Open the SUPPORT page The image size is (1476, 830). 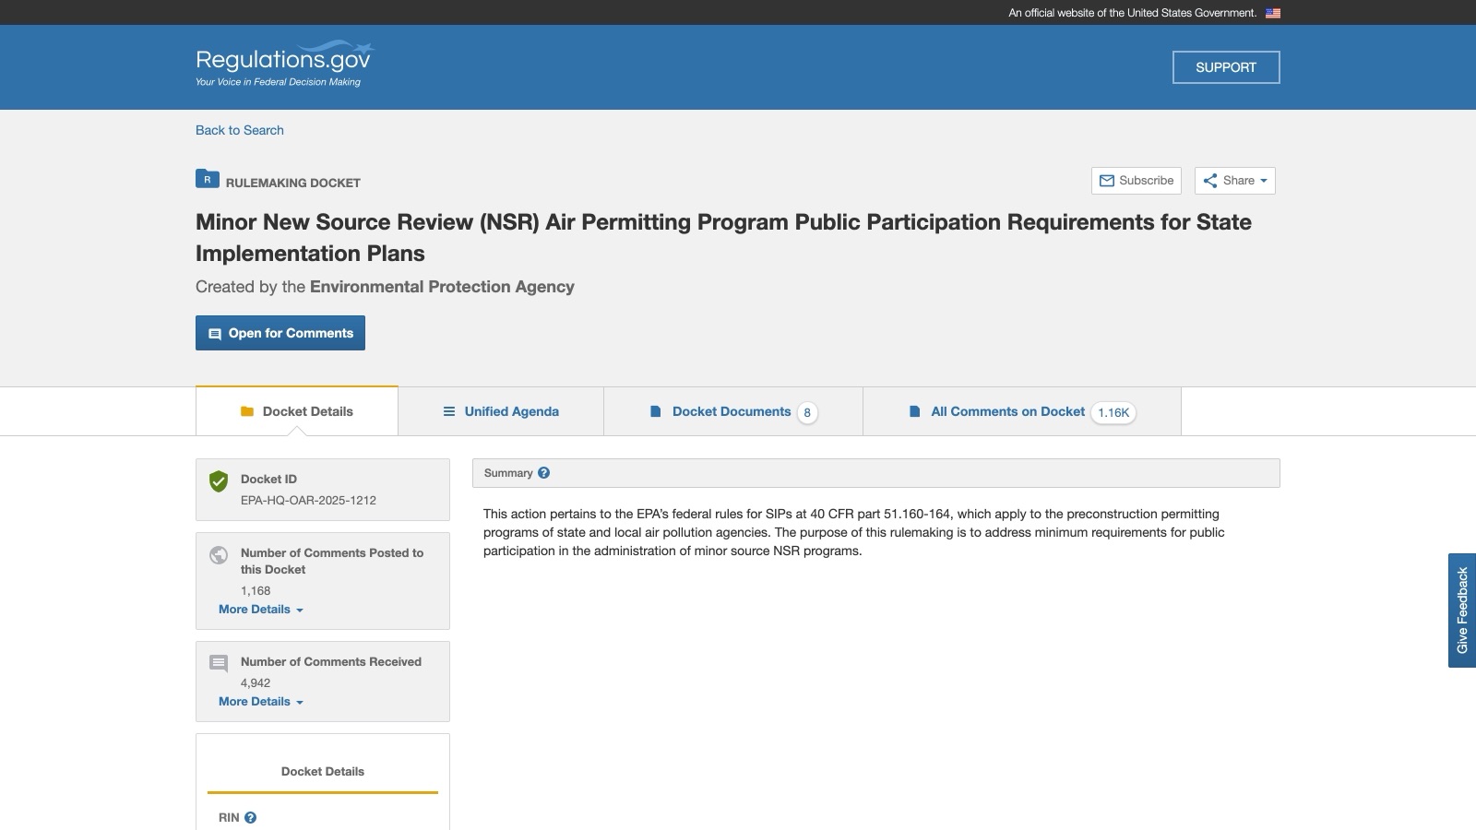[1226, 67]
